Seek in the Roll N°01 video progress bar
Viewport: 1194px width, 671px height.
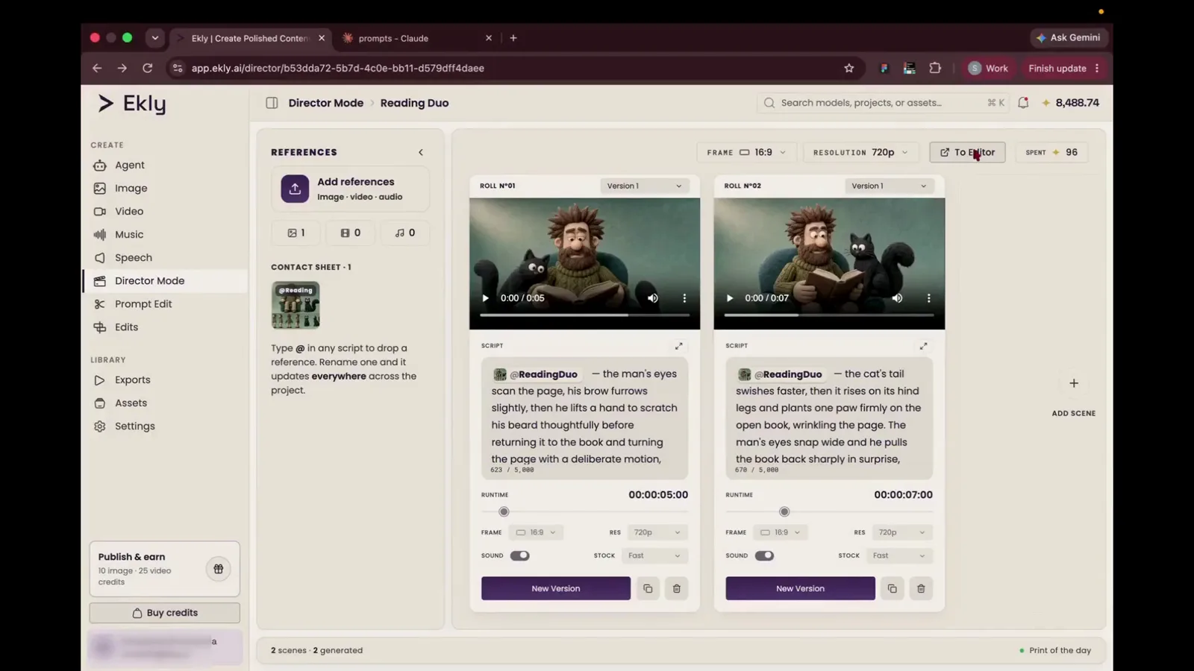click(585, 315)
